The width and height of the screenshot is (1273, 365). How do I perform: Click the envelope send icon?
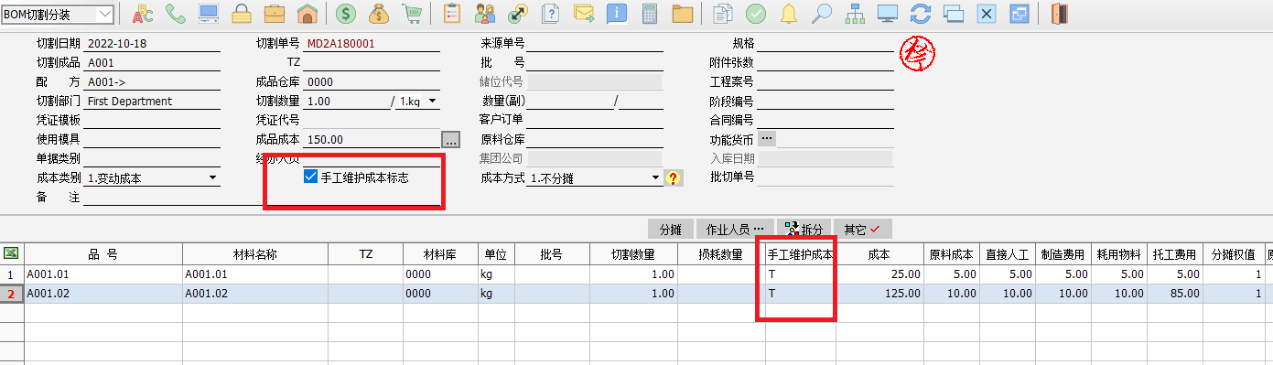[584, 14]
